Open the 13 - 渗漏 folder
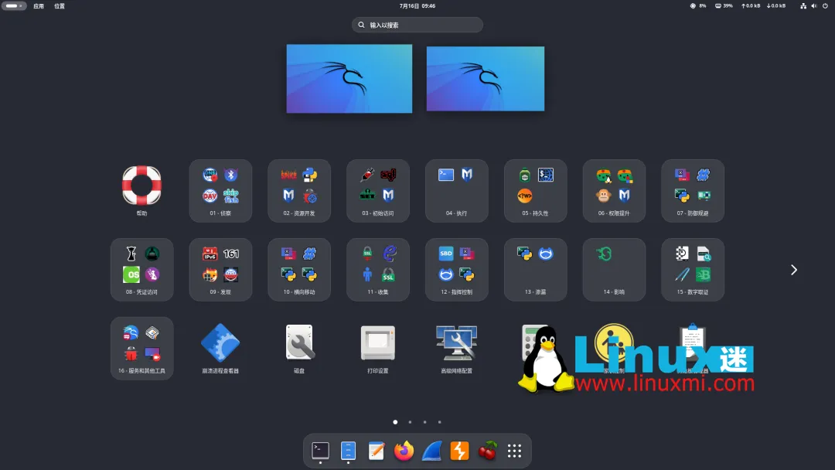This screenshot has height=470, width=835. [535, 269]
